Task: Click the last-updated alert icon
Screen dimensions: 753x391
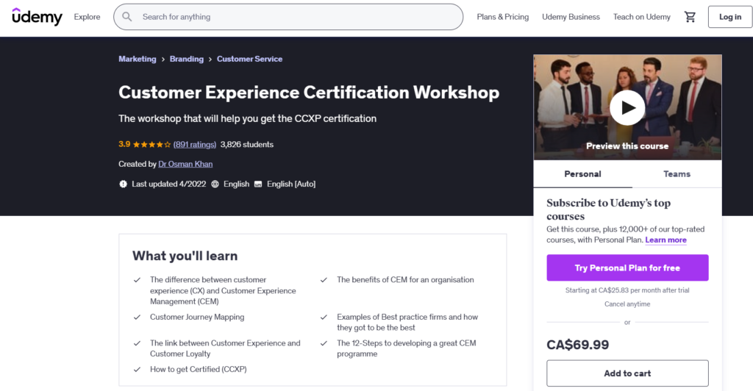Action: point(123,184)
